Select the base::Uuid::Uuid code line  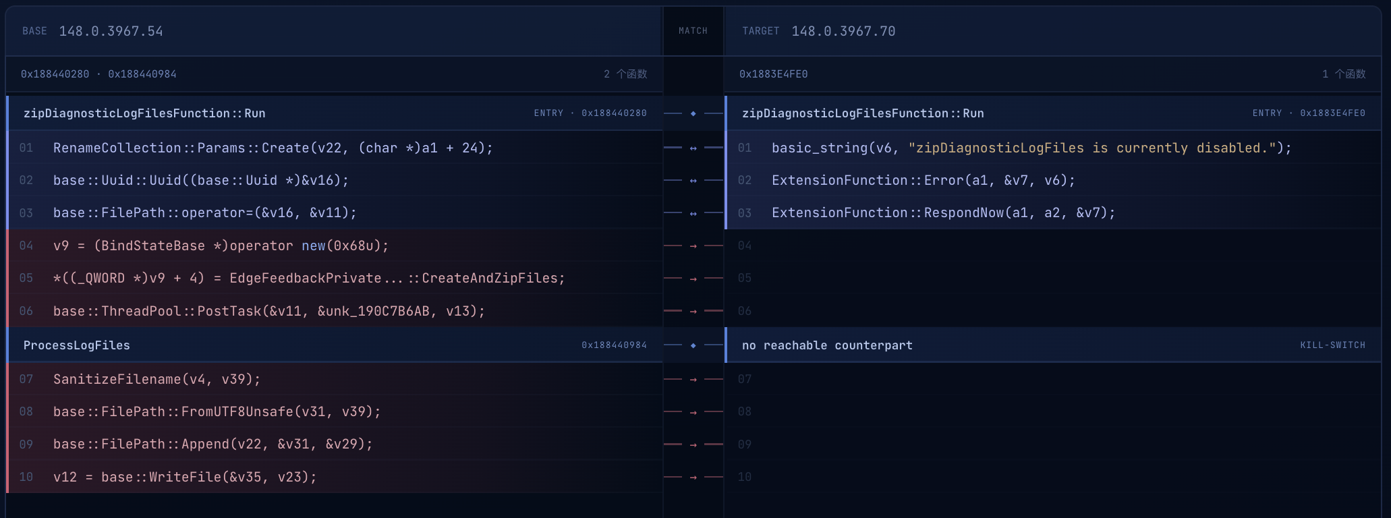point(335,180)
